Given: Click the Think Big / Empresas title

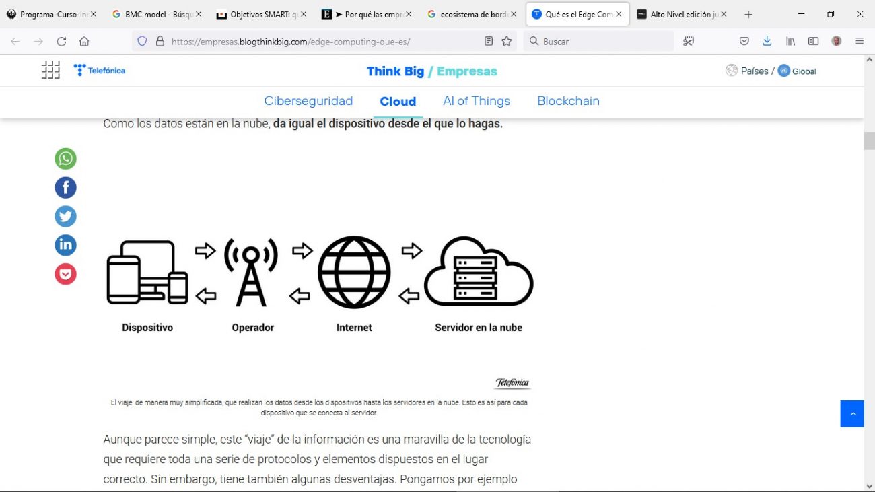Looking at the screenshot, I should (431, 71).
